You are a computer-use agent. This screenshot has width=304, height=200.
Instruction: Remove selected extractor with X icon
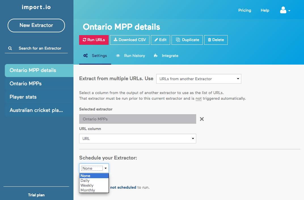202,119
